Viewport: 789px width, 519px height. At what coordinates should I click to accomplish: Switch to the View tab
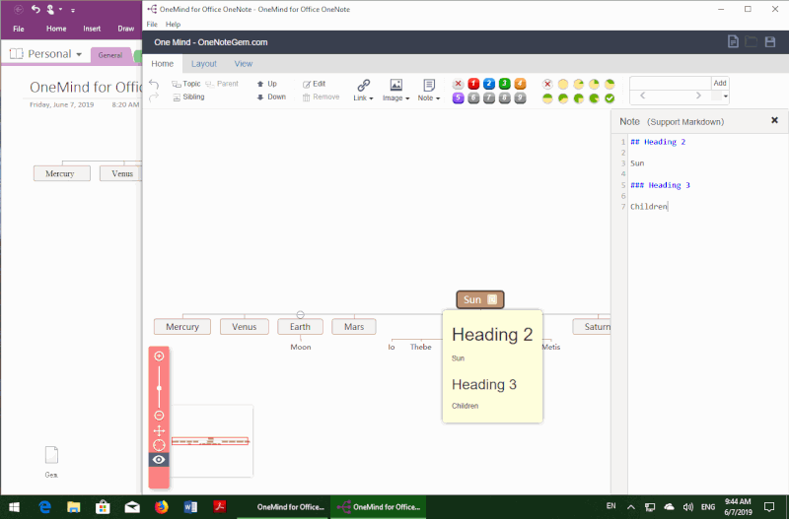coord(244,64)
